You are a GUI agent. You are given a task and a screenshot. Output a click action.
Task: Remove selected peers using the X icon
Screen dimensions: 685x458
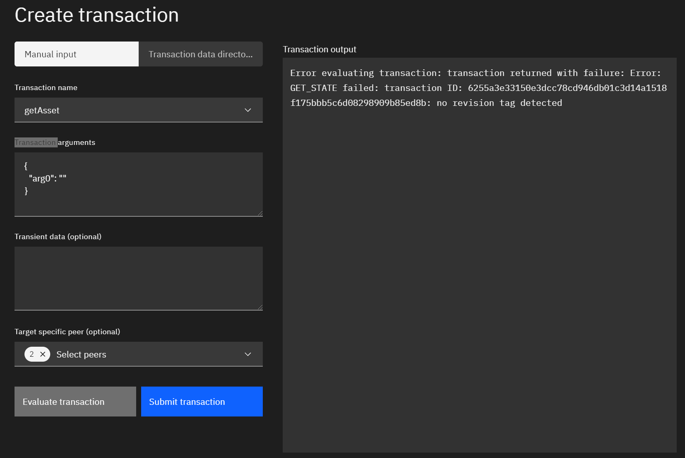[43, 354]
